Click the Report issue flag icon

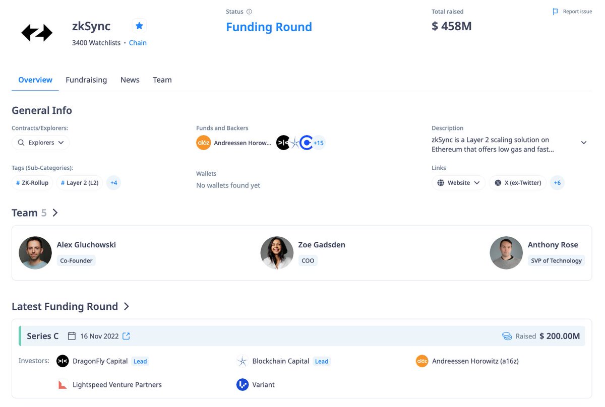[556, 12]
